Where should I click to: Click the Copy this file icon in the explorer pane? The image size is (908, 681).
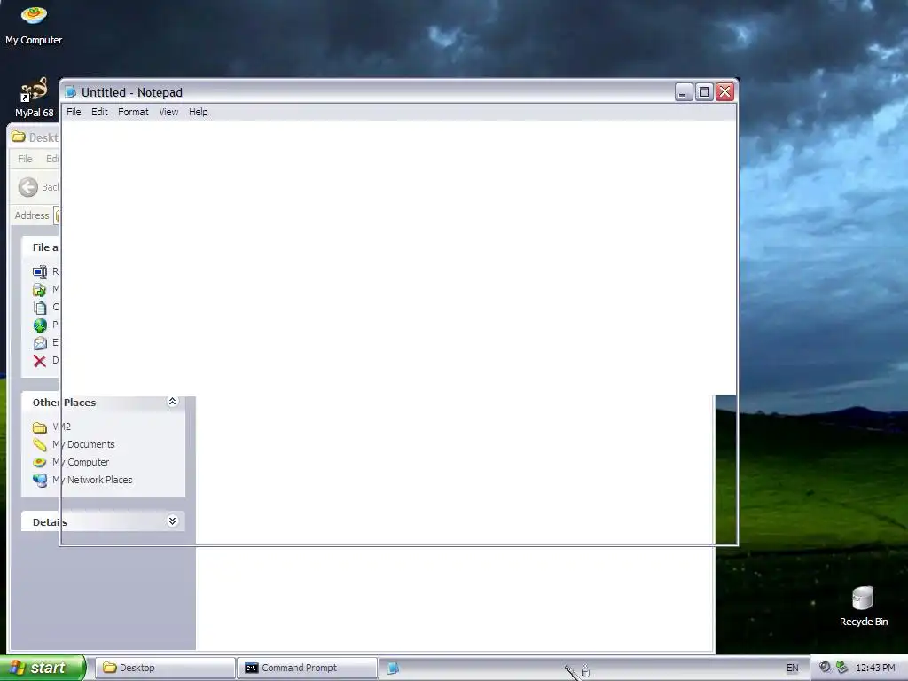click(x=39, y=308)
